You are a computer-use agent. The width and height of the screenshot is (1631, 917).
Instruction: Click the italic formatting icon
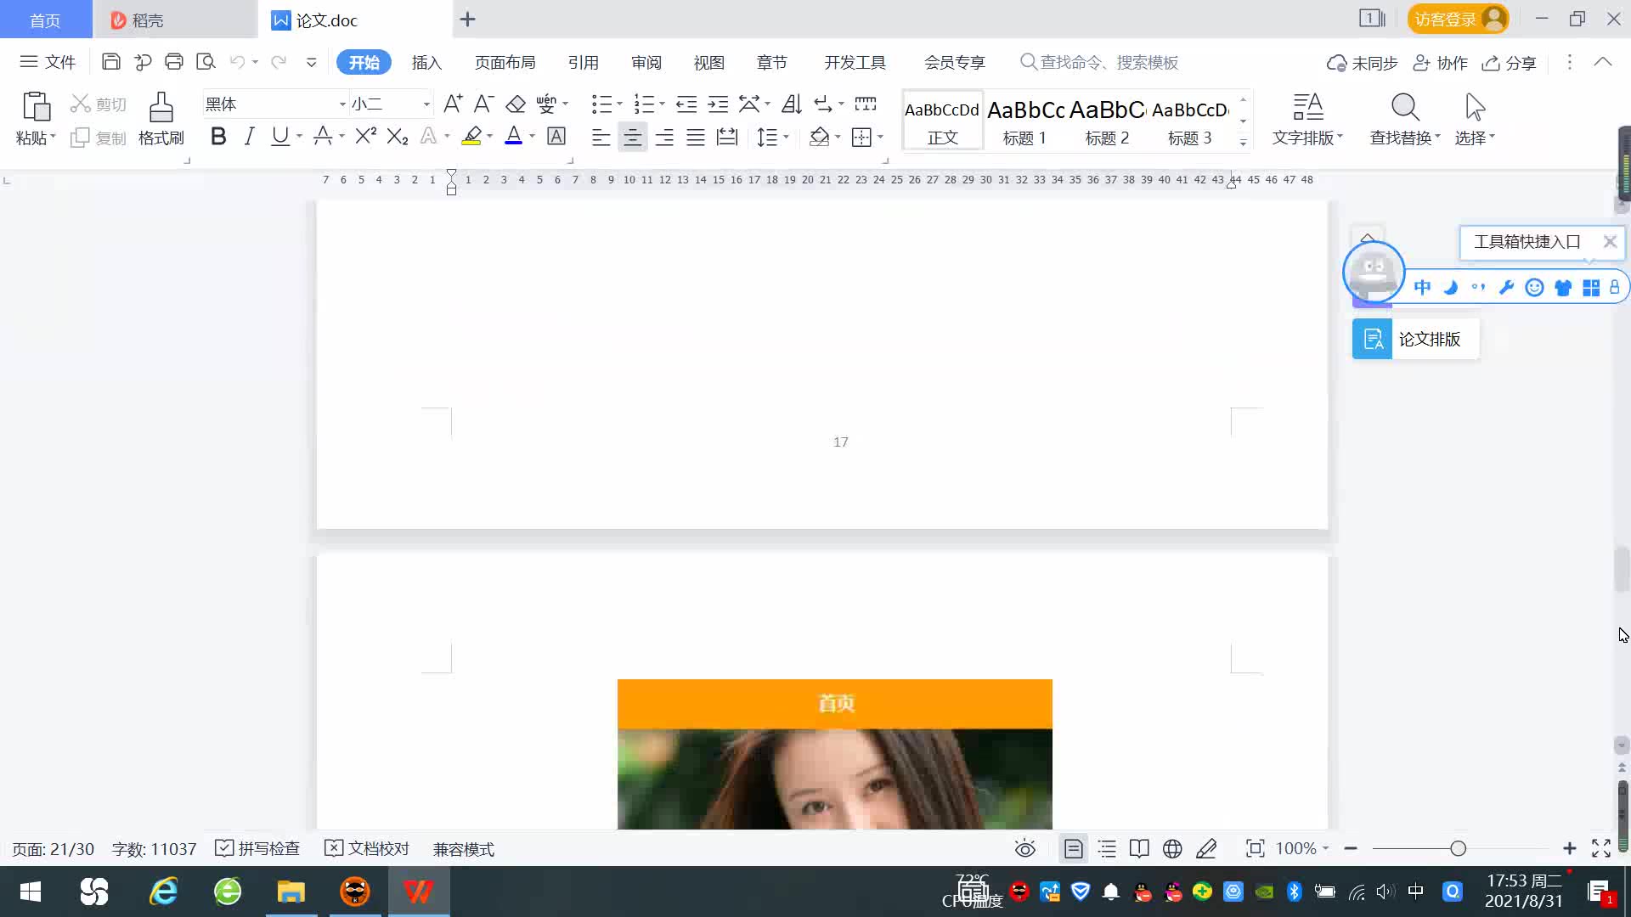pos(249,137)
